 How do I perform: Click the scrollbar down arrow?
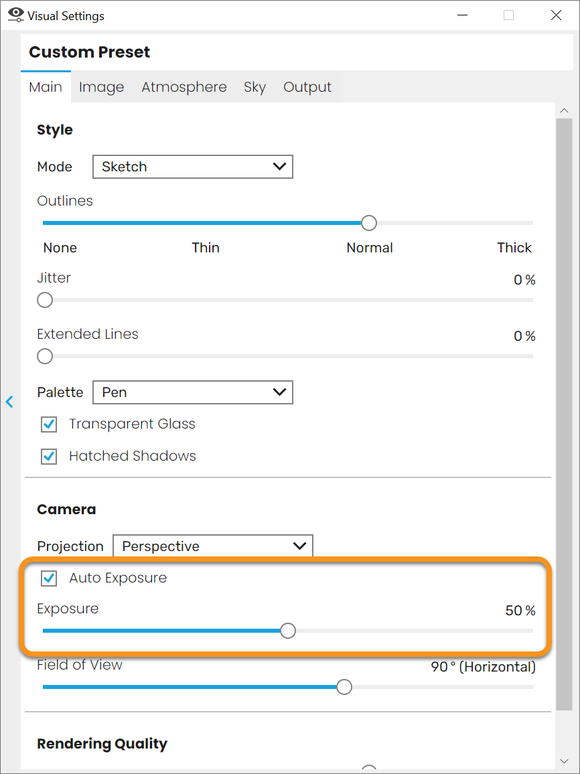click(565, 761)
